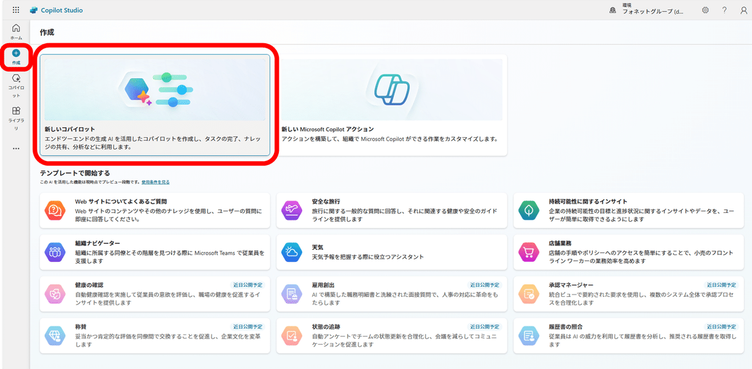
Task: Select the 状態の追跡 template title
Action: point(326,327)
